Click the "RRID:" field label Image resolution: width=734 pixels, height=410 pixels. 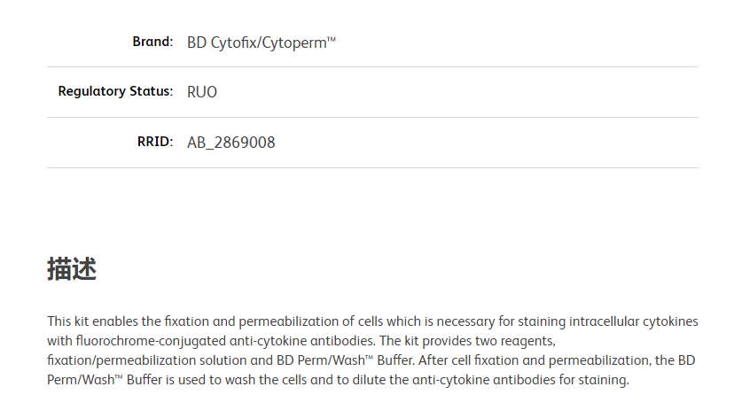click(x=155, y=142)
